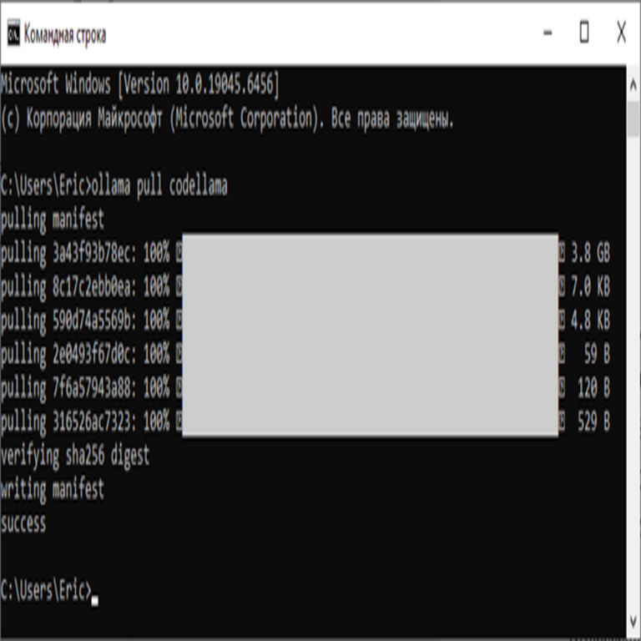Click the Command Prompt icon in title bar
Image resolution: width=641 pixels, height=641 pixels.
[x=13, y=34]
